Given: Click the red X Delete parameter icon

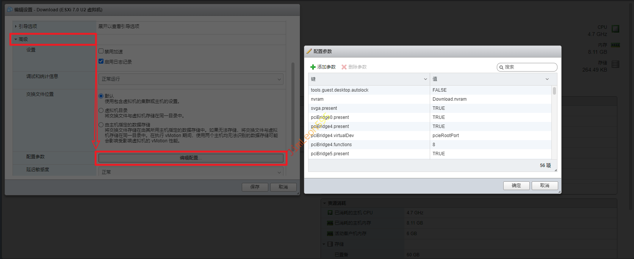Looking at the screenshot, I should (344, 67).
